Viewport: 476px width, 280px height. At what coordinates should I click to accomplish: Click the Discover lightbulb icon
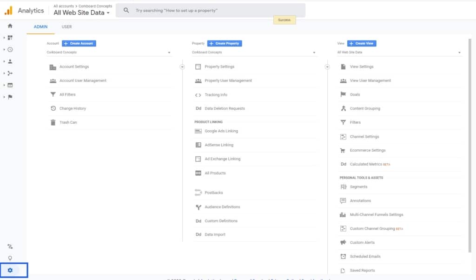click(10, 258)
